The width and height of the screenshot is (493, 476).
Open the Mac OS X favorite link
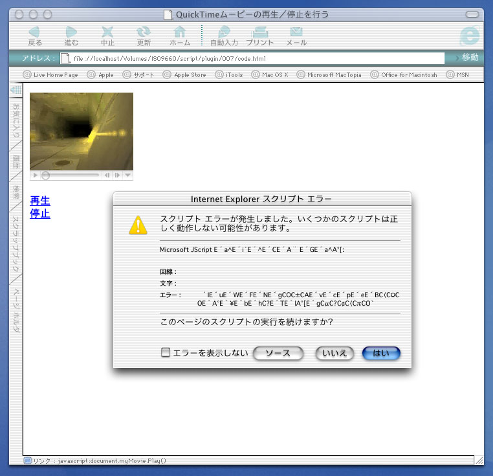tap(270, 75)
